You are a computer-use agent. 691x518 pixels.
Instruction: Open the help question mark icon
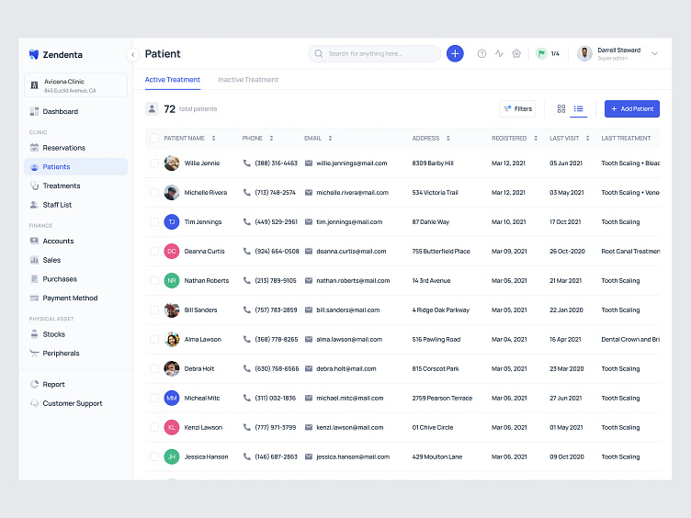click(x=481, y=54)
